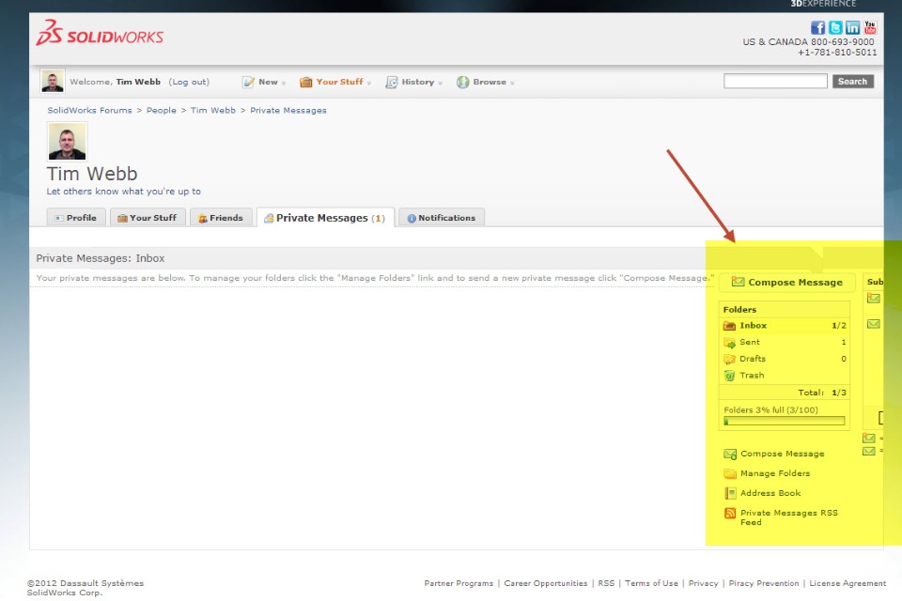Click the RSS feed orange icon
Viewport: 902px width, 601px height.
[x=730, y=514]
